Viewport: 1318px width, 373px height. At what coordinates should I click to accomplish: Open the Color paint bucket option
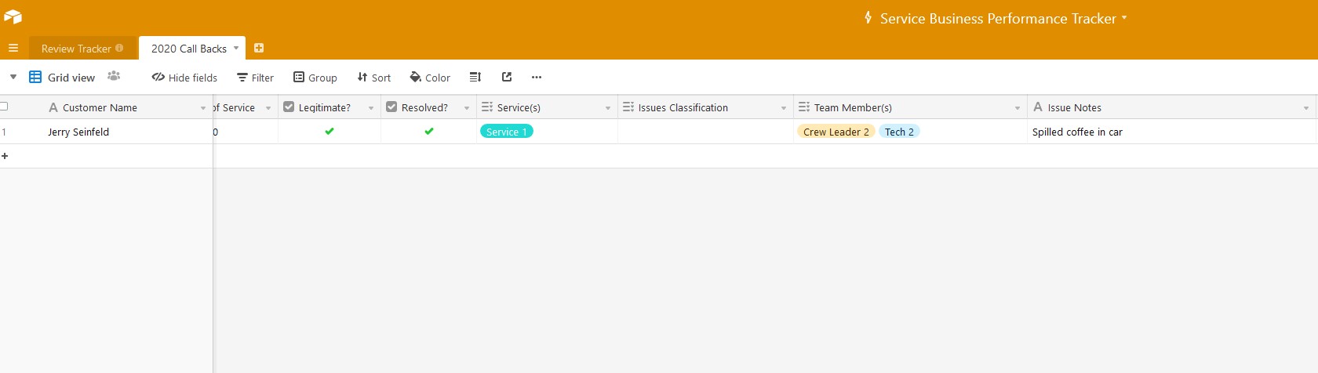tap(430, 78)
